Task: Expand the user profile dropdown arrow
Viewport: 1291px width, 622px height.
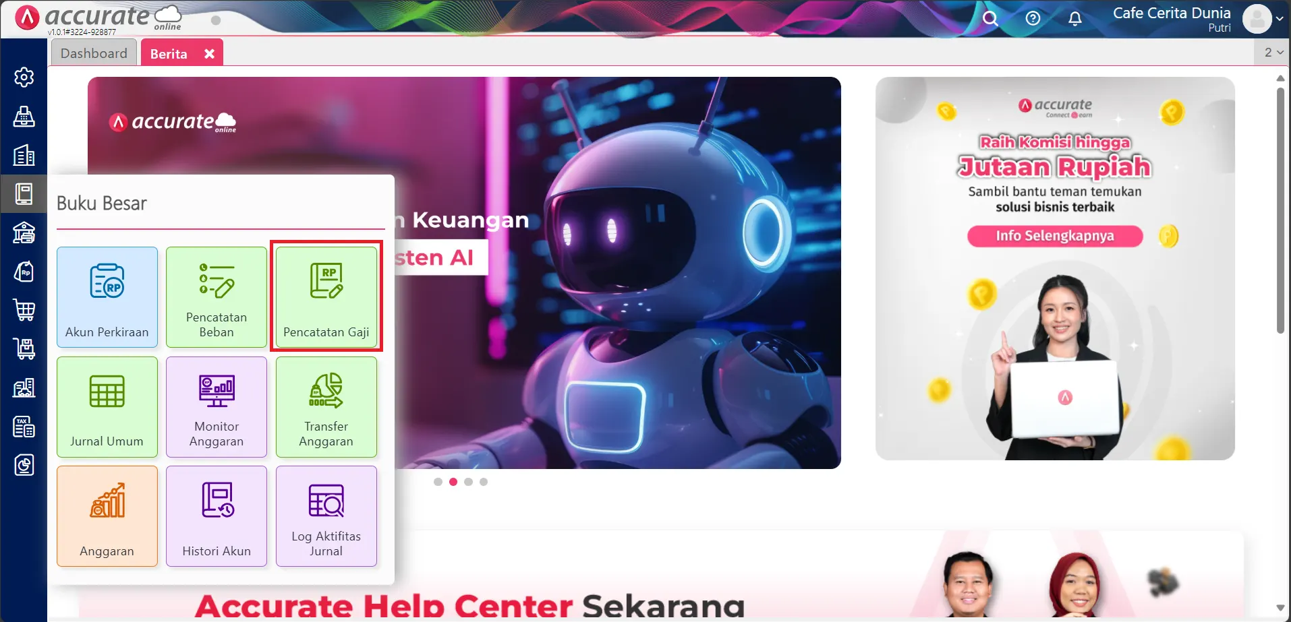Action: (x=1280, y=20)
